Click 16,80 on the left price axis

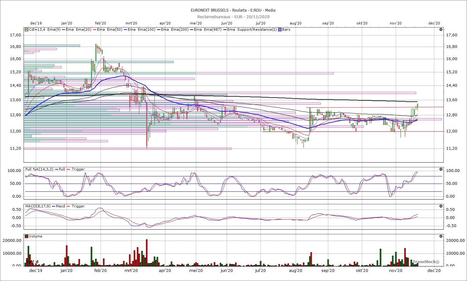(x=15, y=47)
